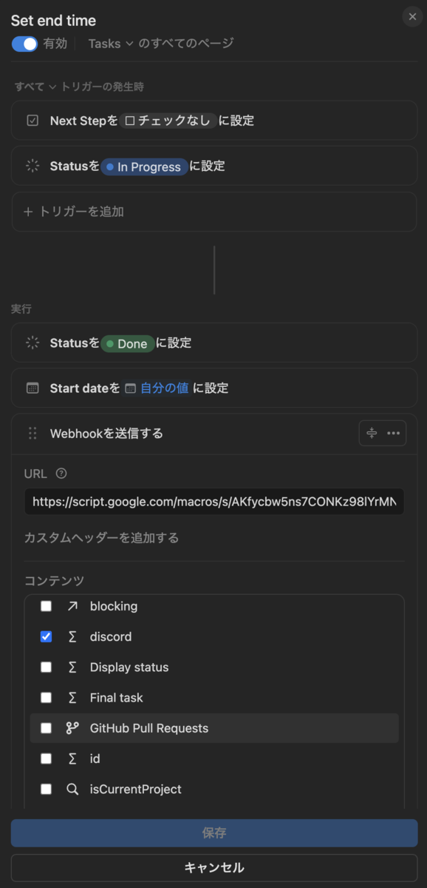Check the Final task checkbox
Image resolution: width=427 pixels, height=888 pixels.
(x=46, y=698)
